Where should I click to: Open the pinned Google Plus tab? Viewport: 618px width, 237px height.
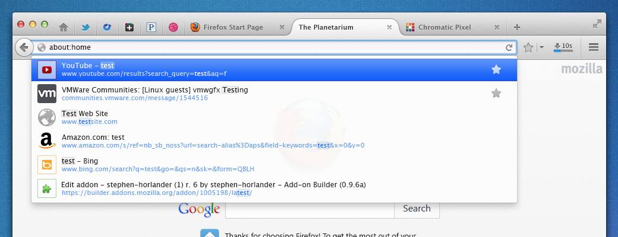coord(129,28)
